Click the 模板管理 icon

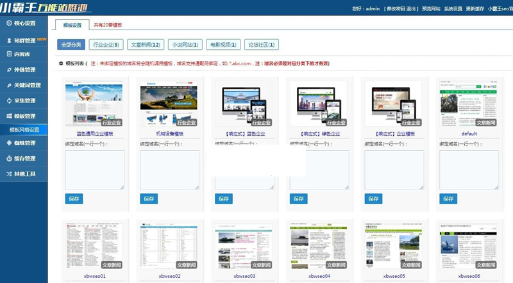coord(9,116)
